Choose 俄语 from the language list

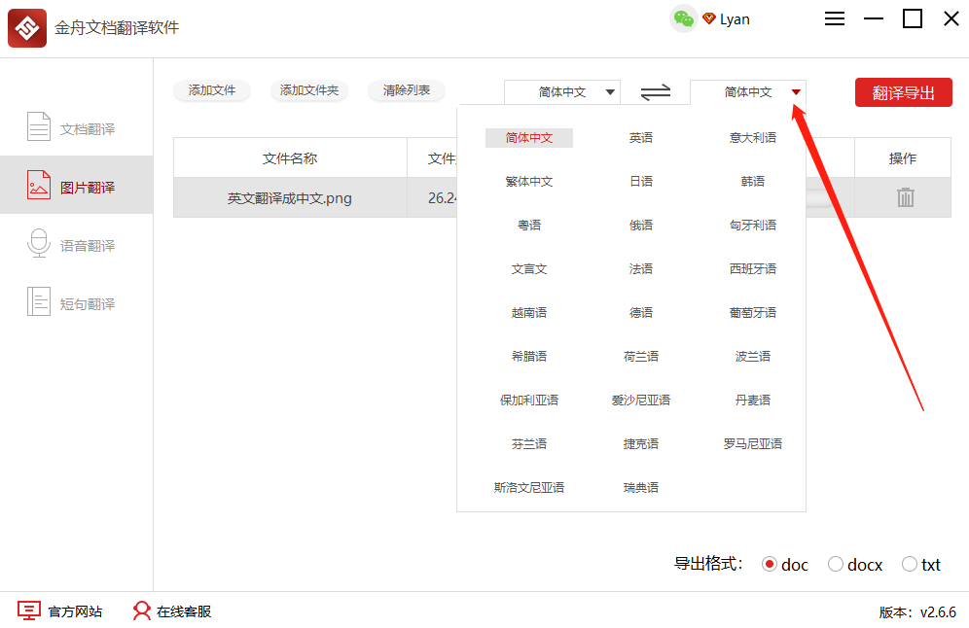pos(641,226)
